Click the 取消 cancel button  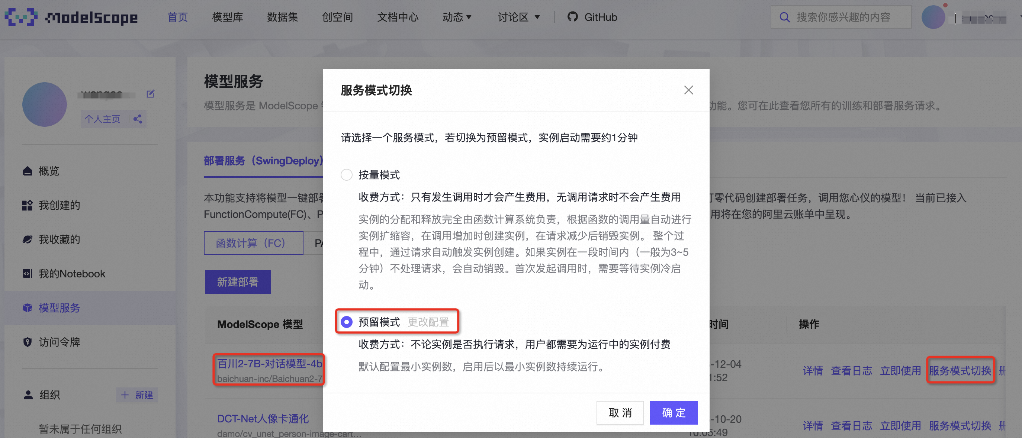point(620,413)
